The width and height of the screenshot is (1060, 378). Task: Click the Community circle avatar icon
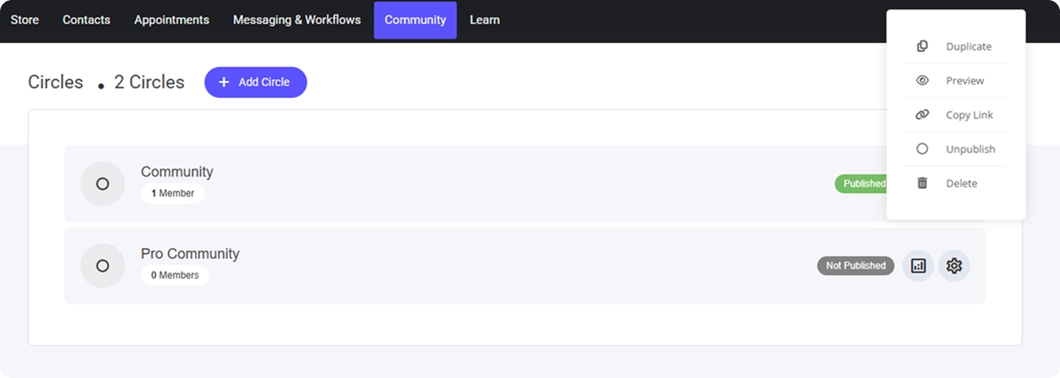point(103,184)
